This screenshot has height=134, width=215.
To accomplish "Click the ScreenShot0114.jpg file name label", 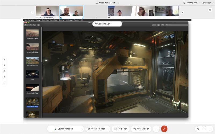I will point(32,66).
